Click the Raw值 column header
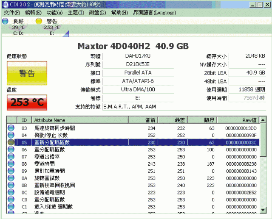272x219 pixels. tap(238, 120)
